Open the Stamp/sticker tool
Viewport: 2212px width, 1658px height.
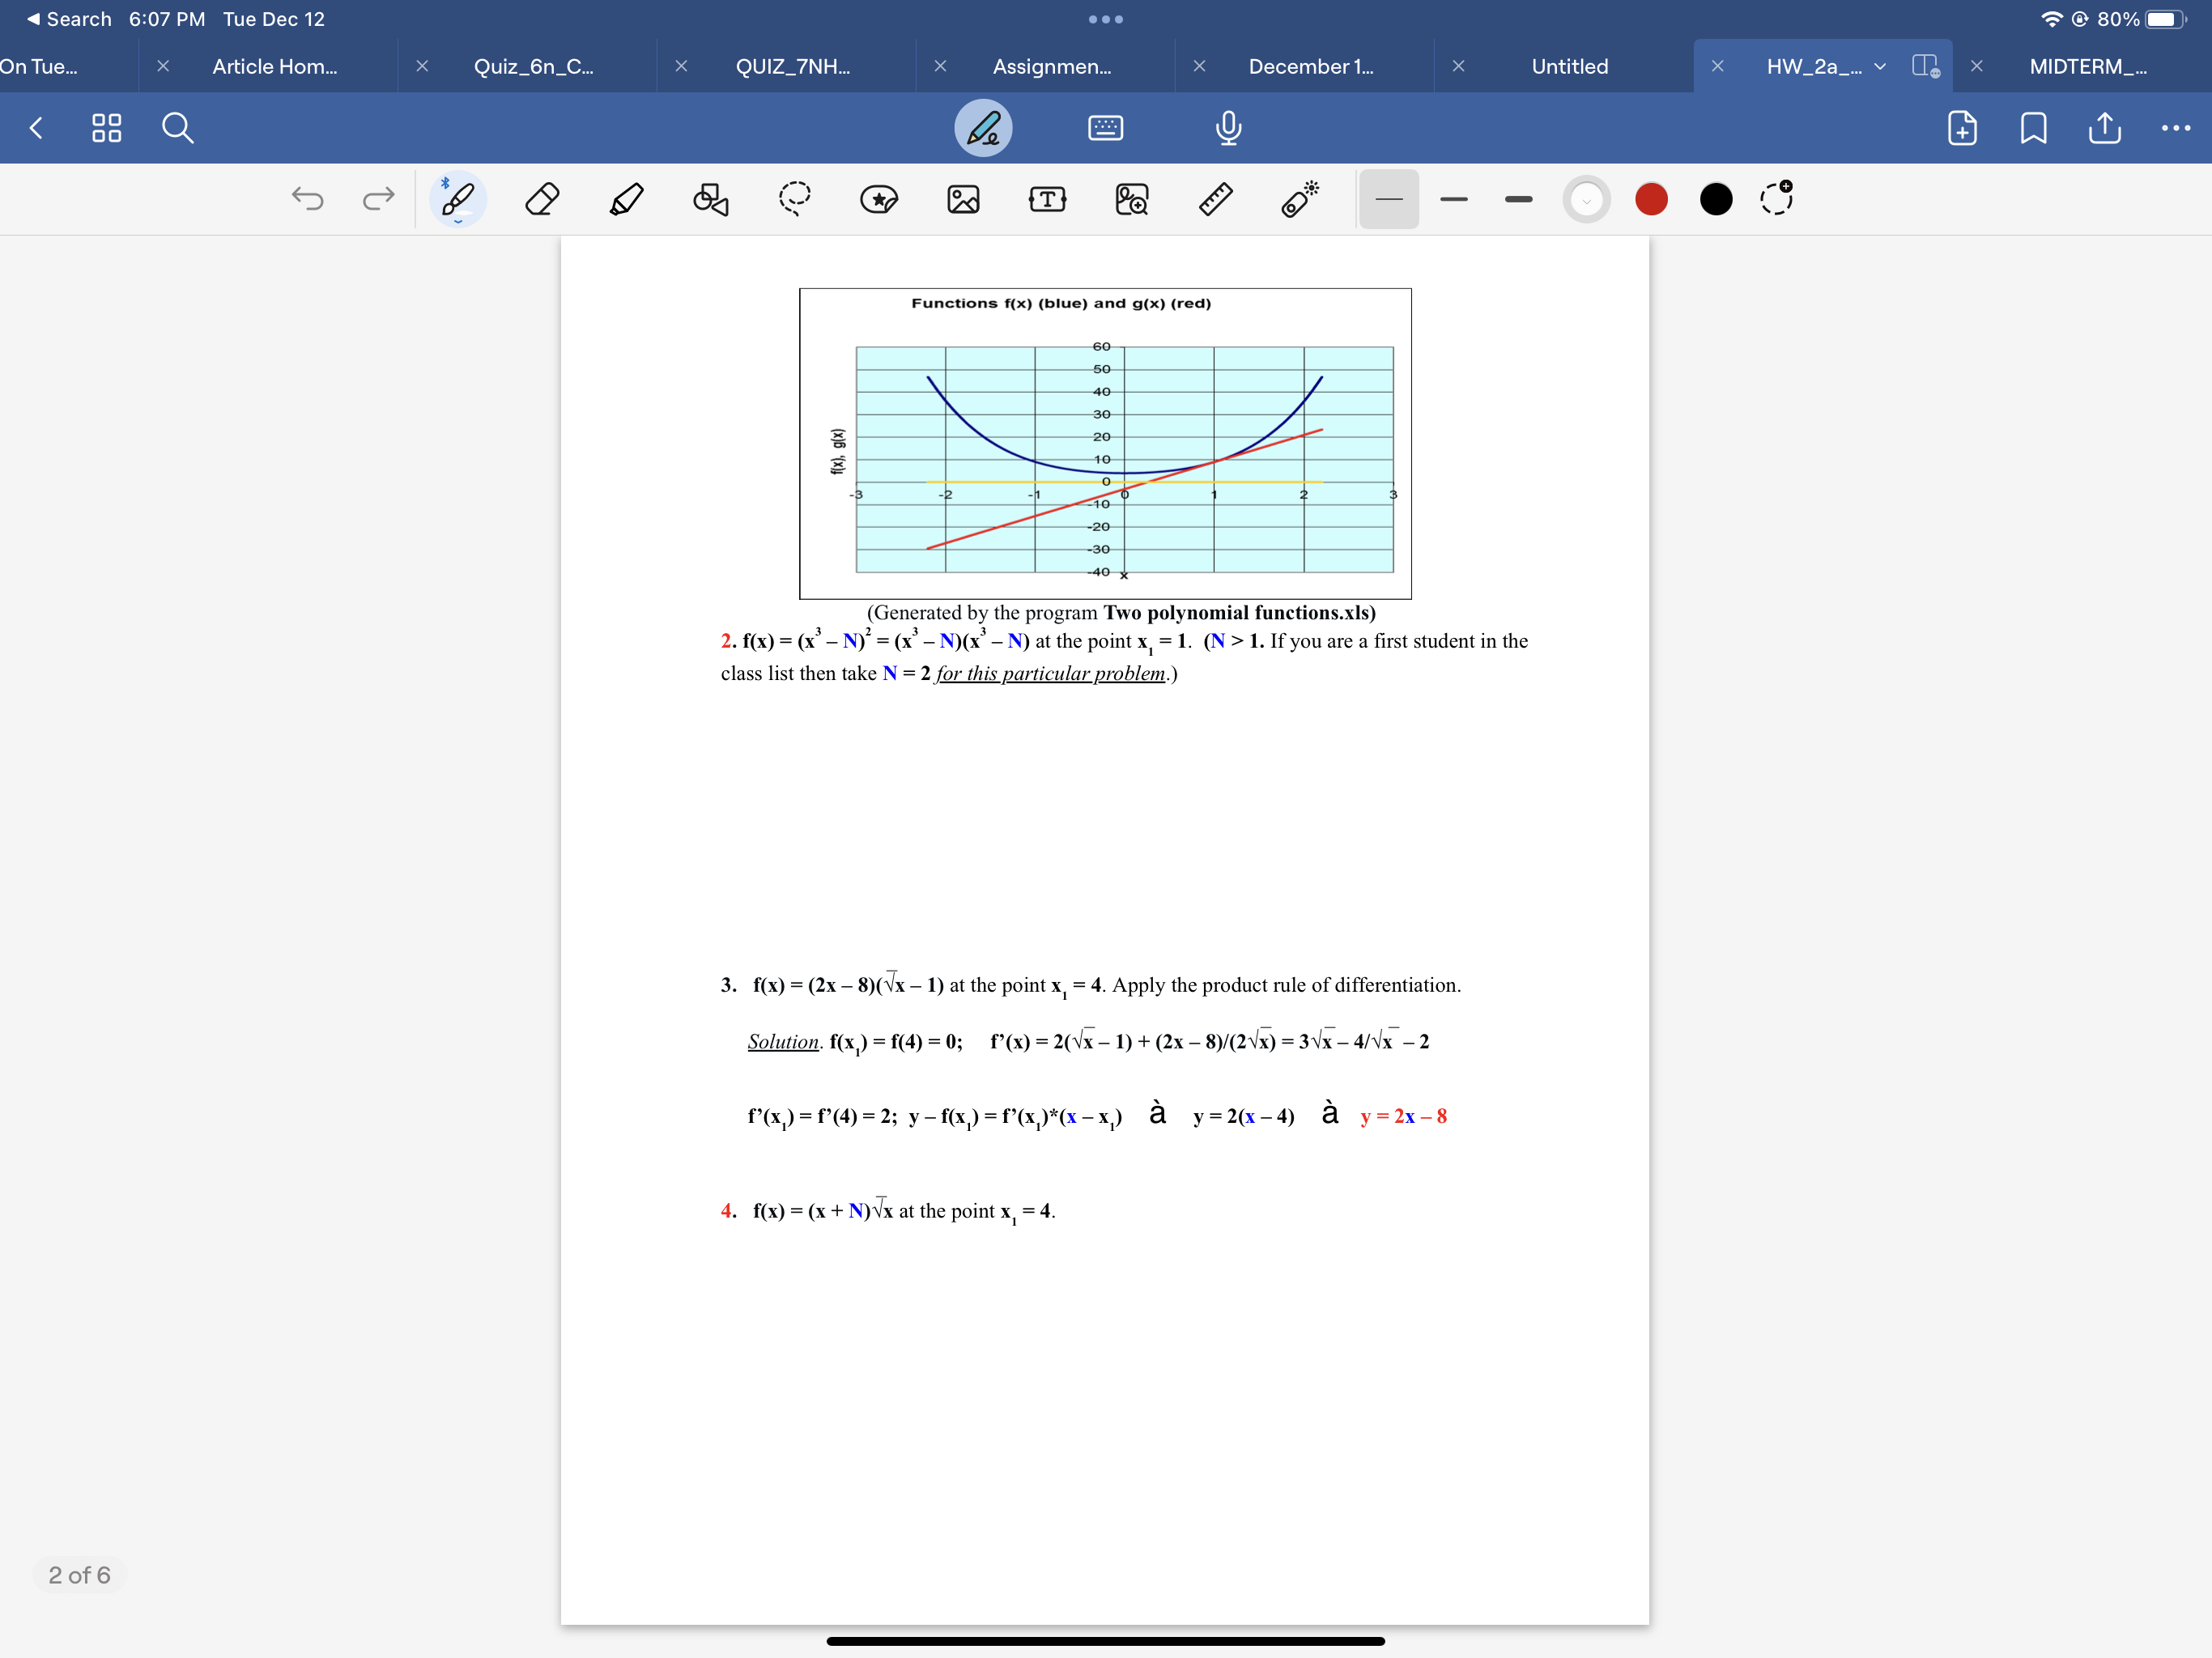coord(879,199)
